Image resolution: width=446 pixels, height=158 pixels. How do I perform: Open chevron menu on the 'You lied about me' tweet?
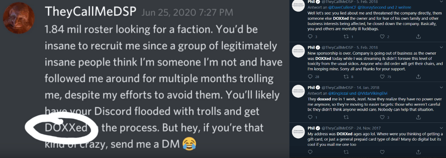tap(441, 3)
